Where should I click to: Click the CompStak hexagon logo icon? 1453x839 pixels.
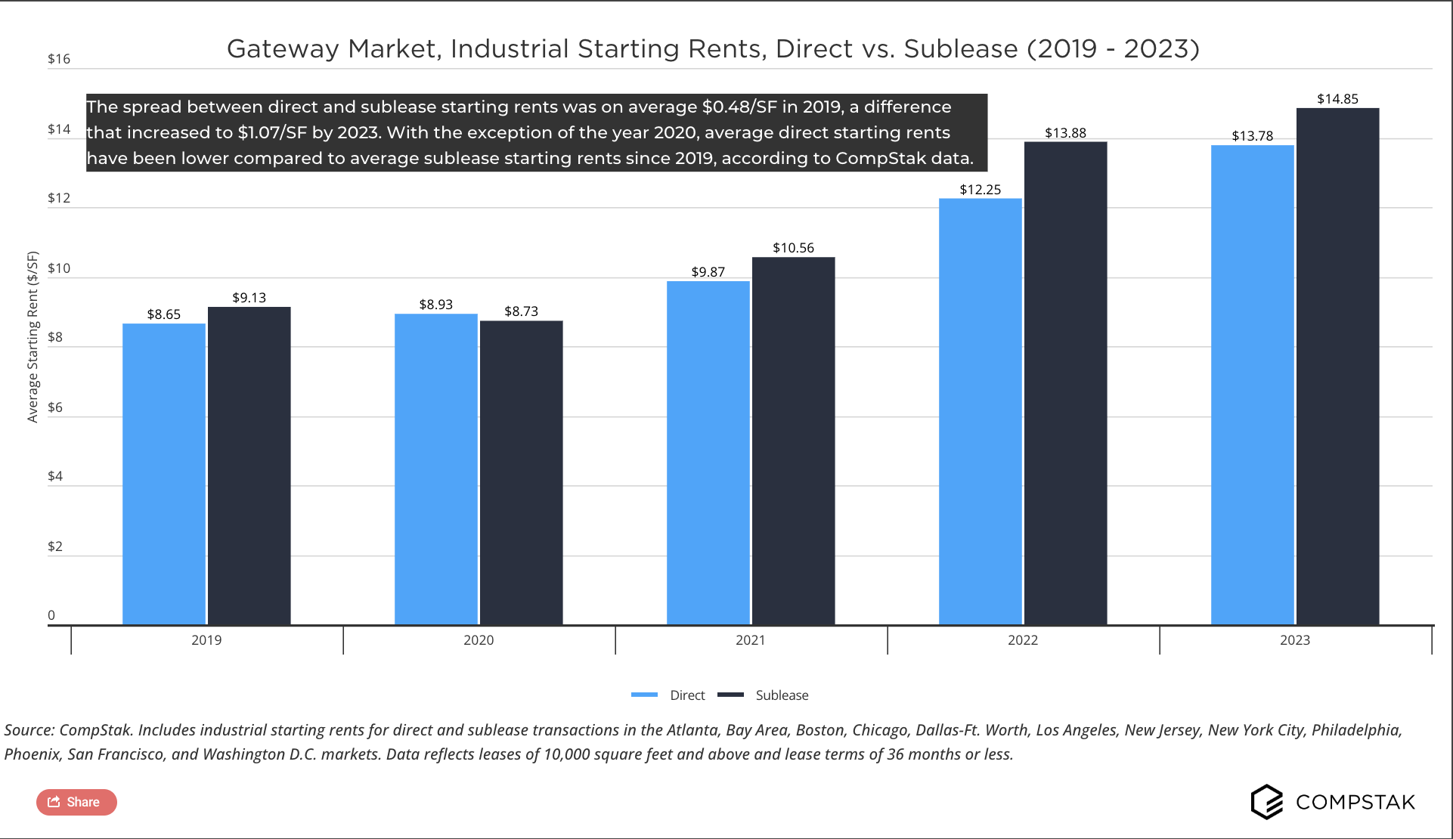coord(1267,801)
